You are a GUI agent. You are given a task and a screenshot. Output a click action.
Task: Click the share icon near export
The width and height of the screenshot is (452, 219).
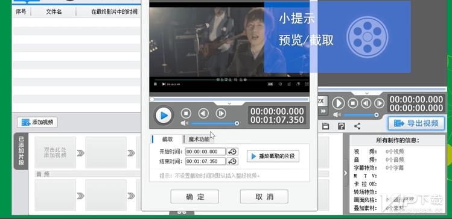[x=357, y=126]
